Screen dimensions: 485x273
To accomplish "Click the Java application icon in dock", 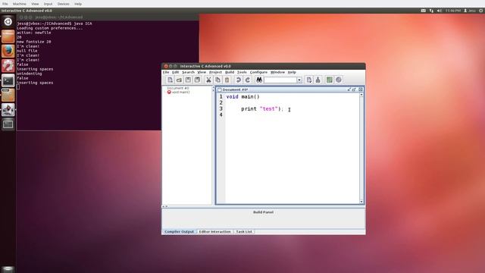I will (x=8, y=110).
